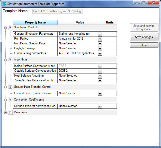Click the Save Changes button

pyautogui.click(x=144, y=37)
